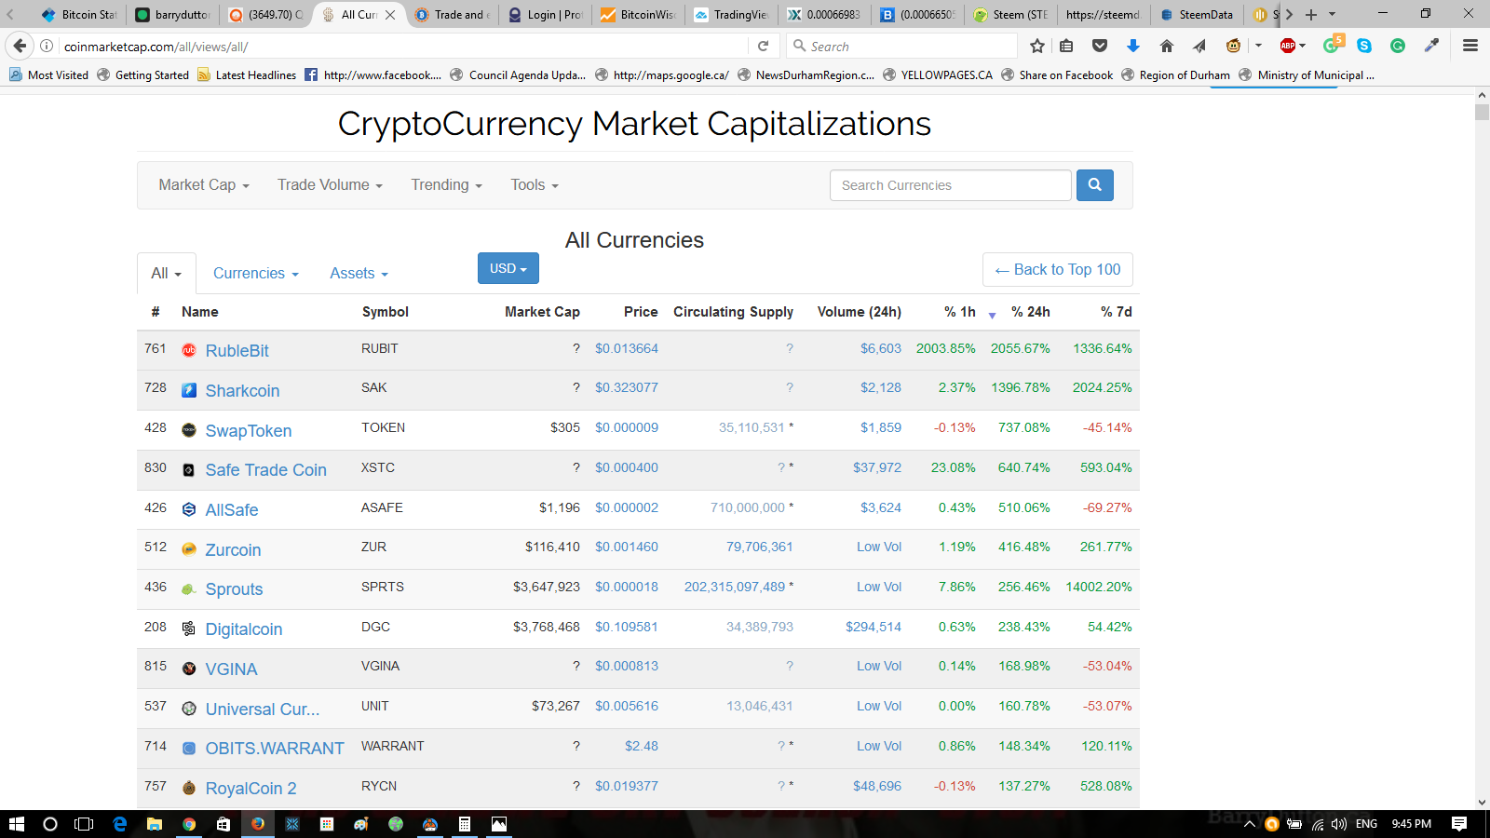This screenshot has height=838, width=1490.
Task: Expand the Trending dropdown menu
Action: (x=447, y=185)
